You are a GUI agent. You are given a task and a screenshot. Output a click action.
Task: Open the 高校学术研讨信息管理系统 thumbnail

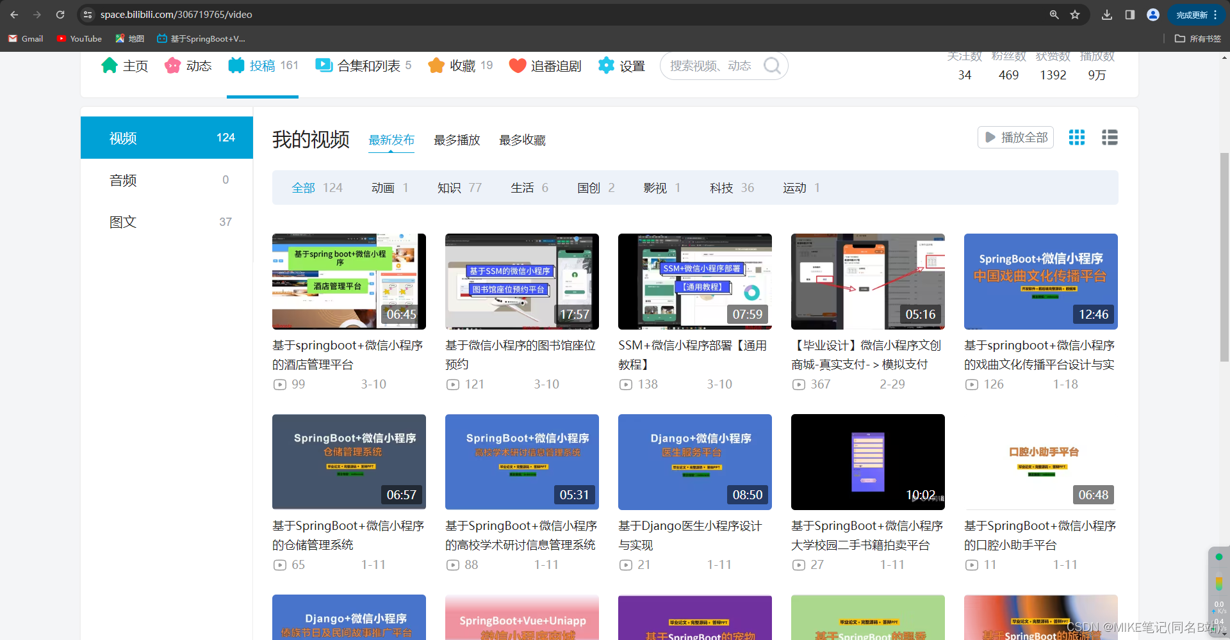click(522, 462)
